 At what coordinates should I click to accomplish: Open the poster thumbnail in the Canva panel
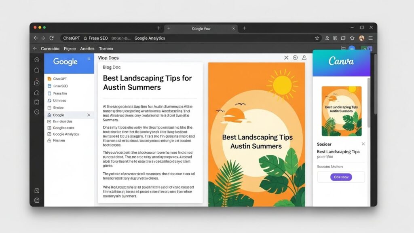[x=341, y=111]
